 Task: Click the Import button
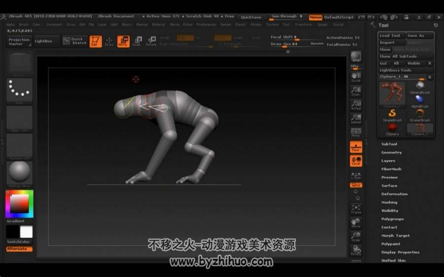click(392, 42)
